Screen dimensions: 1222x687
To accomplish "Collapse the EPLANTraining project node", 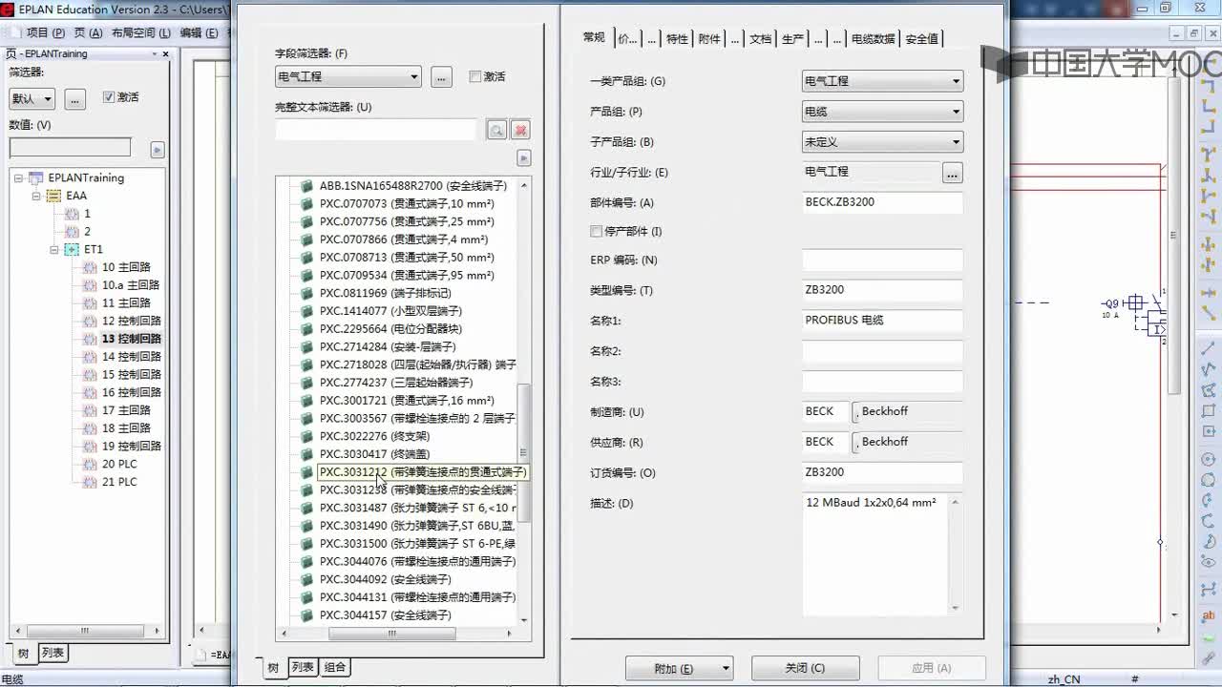I will point(19,178).
